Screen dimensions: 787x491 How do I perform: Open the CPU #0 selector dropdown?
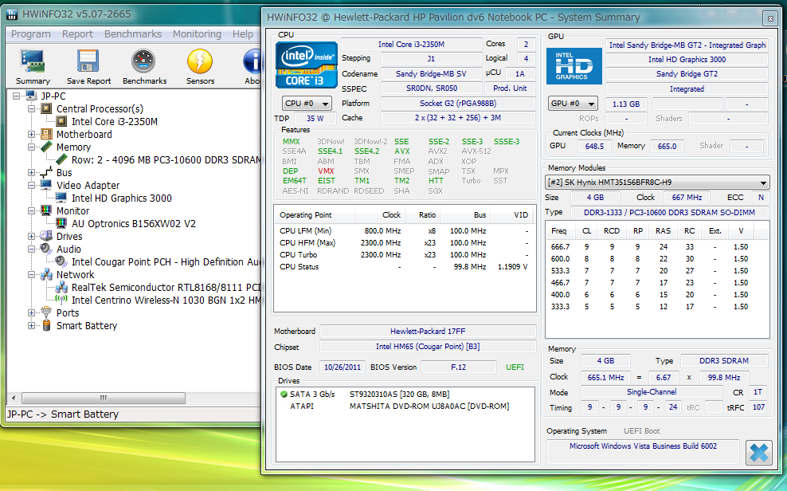click(x=307, y=104)
